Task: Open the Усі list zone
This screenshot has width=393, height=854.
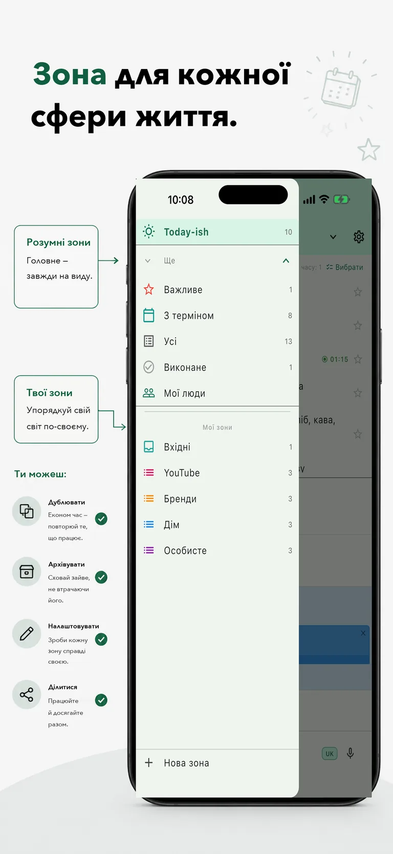Action: [x=217, y=341]
